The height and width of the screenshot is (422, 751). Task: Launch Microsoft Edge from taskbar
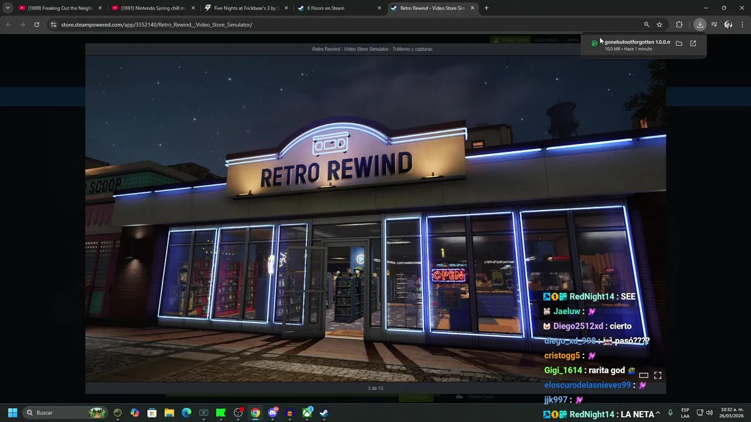pyautogui.click(x=187, y=413)
